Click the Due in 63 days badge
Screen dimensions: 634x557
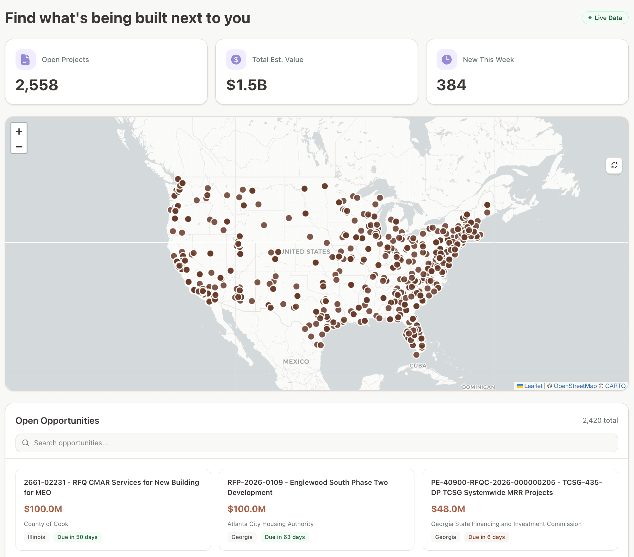coord(284,537)
